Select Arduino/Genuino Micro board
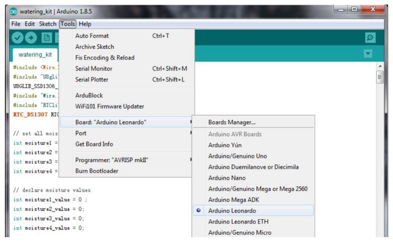Viewport: 393px width, 244px height. click(253, 233)
